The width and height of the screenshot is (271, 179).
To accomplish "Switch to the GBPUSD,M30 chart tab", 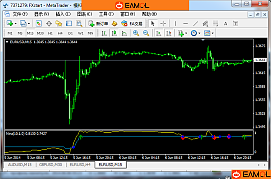I will coord(49,165).
